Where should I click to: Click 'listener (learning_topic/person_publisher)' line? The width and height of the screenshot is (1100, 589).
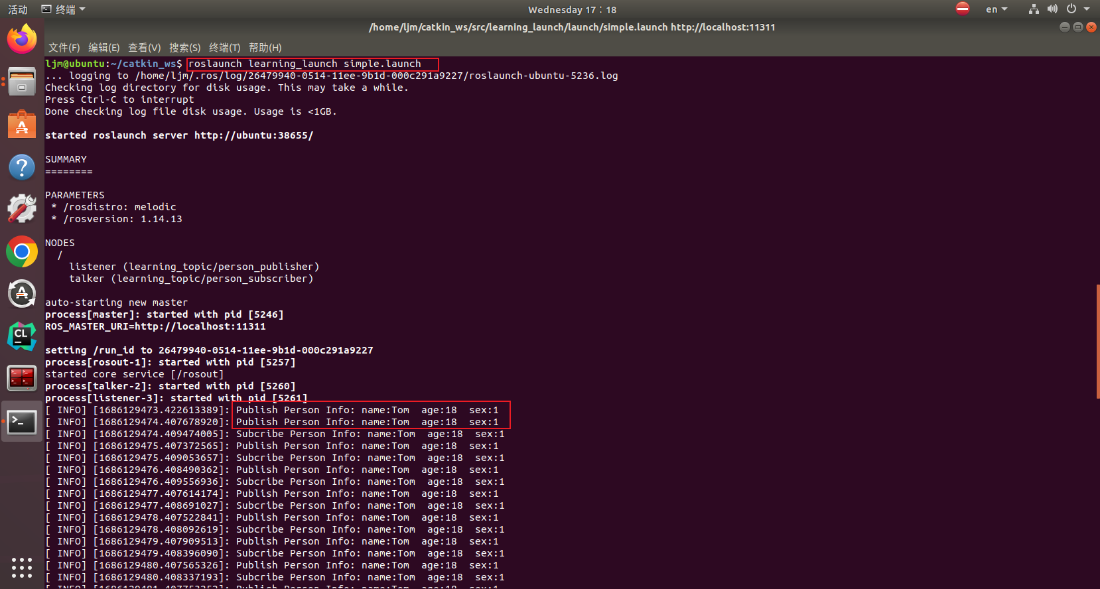point(194,267)
